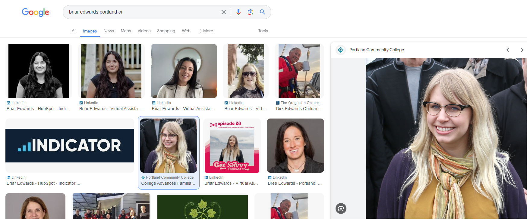
Task: Open the thumbnail of woman wearing sunglasses
Action: [x=246, y=71]
